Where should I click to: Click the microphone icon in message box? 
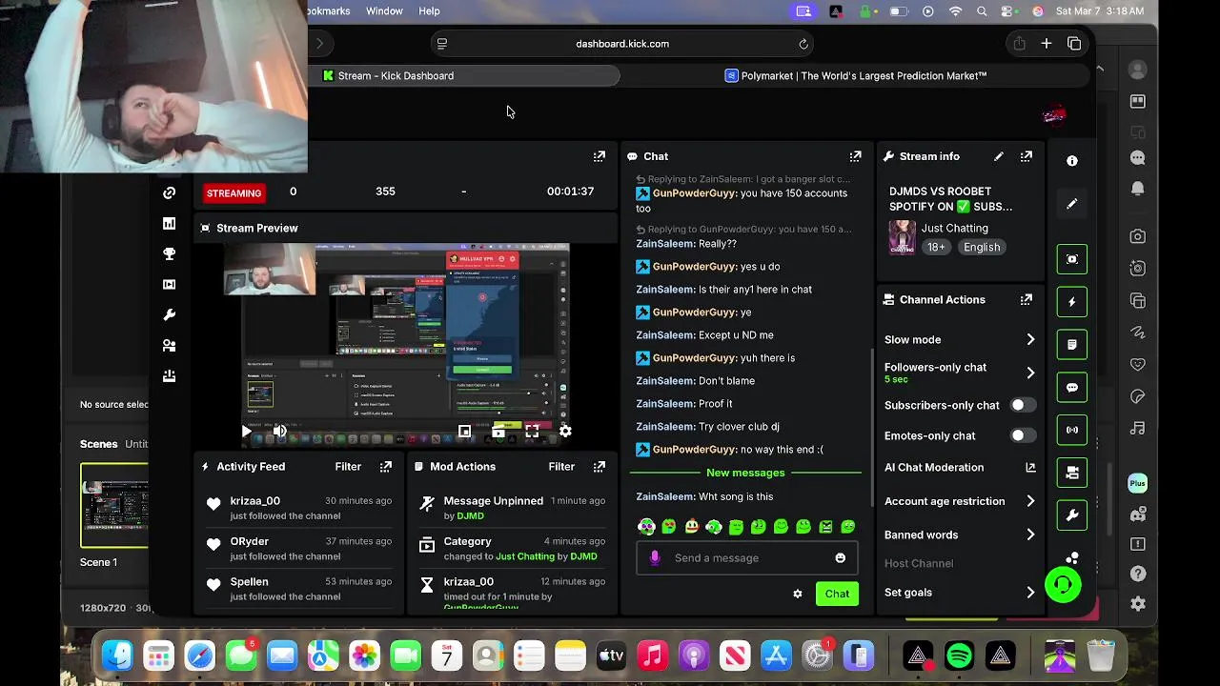(655, 558)
